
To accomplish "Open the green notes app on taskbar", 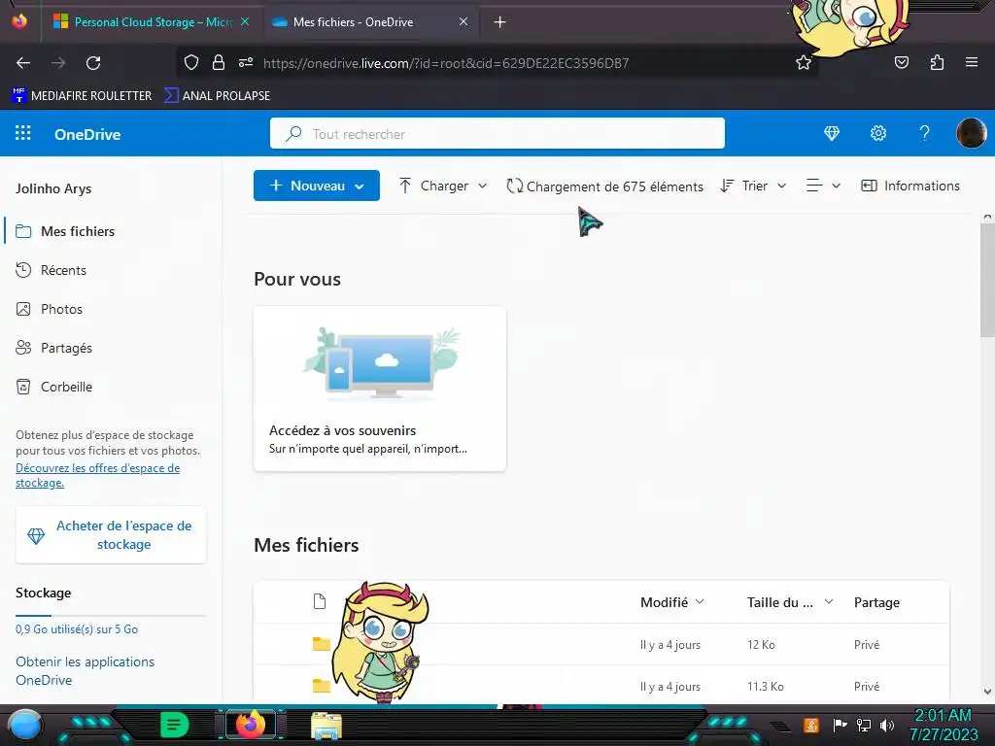I will [x=175, y=725].
